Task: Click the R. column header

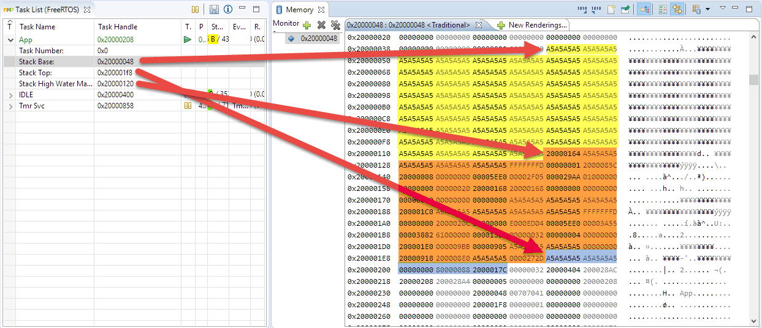Action: click(257, 27)
